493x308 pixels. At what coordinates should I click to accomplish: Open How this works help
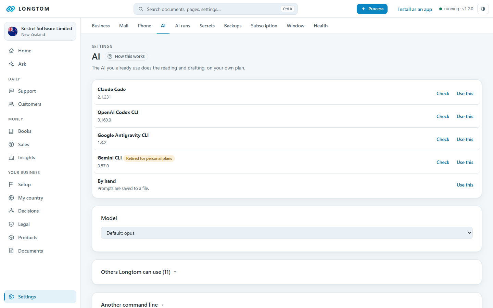(x=126, y=56)
